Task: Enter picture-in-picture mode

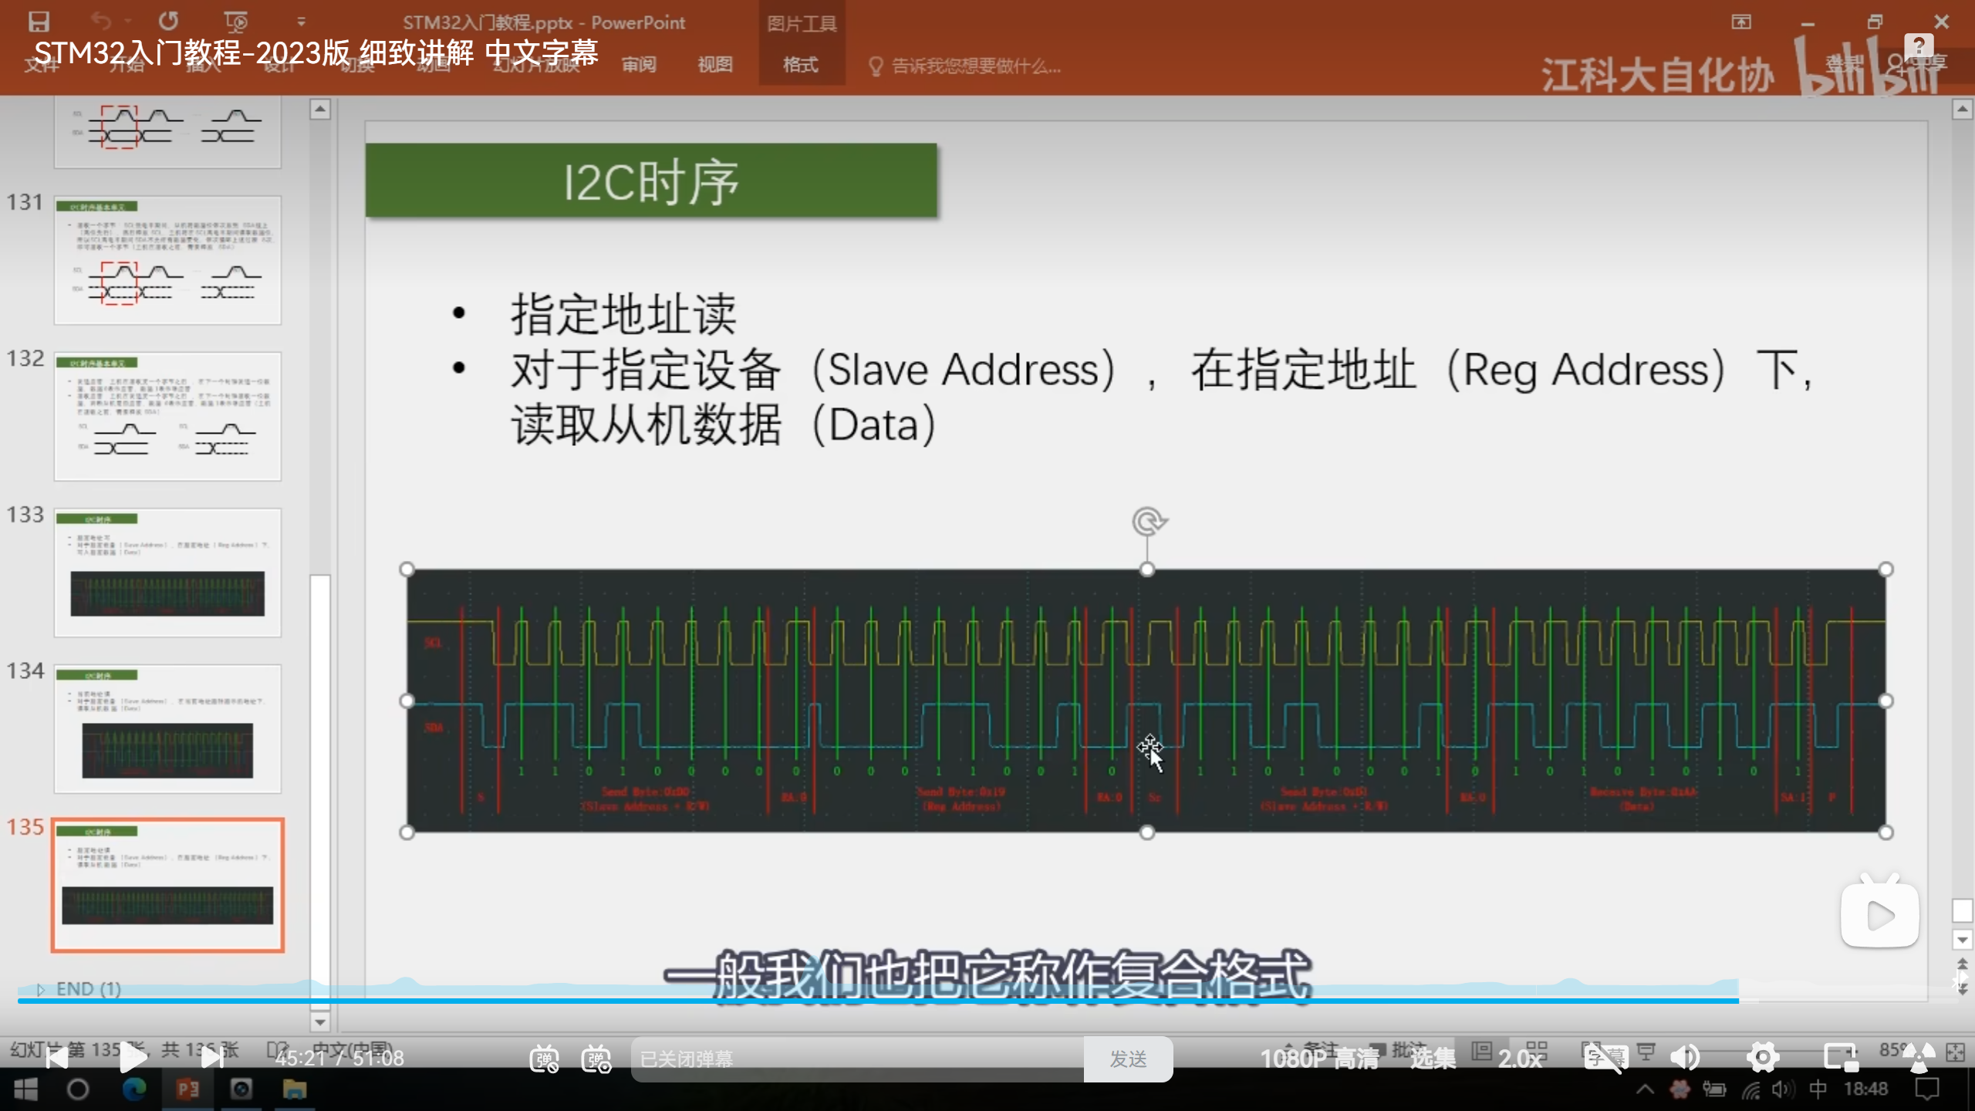Action: pyautogui.click(x=1840, y=1058)
